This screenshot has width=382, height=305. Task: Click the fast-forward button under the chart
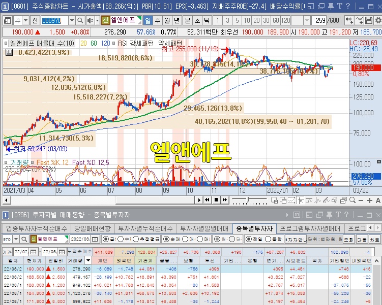coord(225,200)
